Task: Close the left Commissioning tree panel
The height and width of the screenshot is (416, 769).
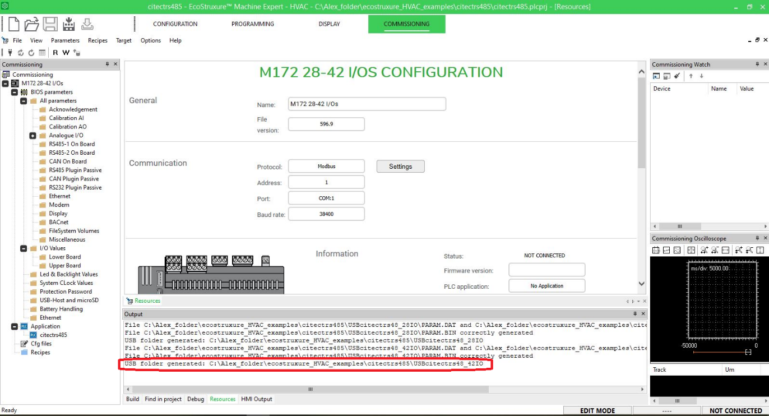Action: [115, 64]
